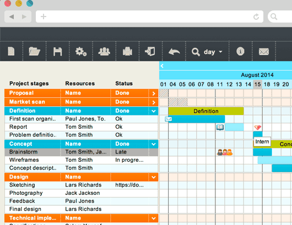The image size is (292, 225).
Task: Click the Project stages column header
Action: pos(29,84)
